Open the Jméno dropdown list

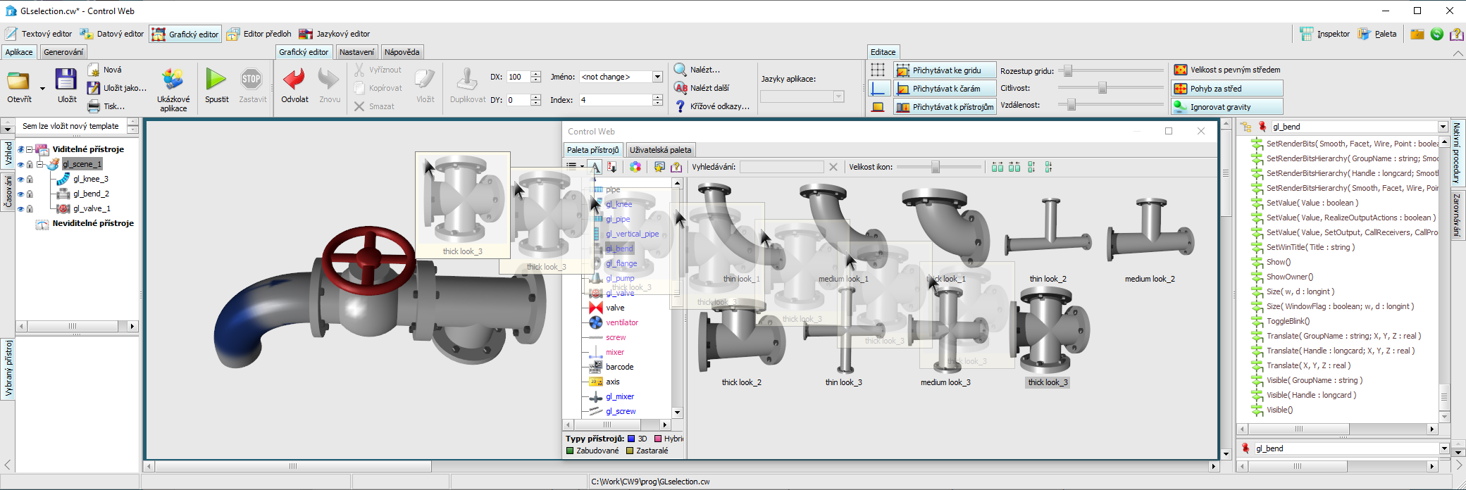click(657, 77)
